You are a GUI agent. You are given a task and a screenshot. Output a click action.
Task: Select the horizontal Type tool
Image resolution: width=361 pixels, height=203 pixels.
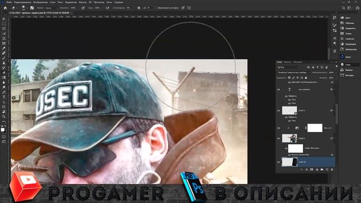point(4,97)
